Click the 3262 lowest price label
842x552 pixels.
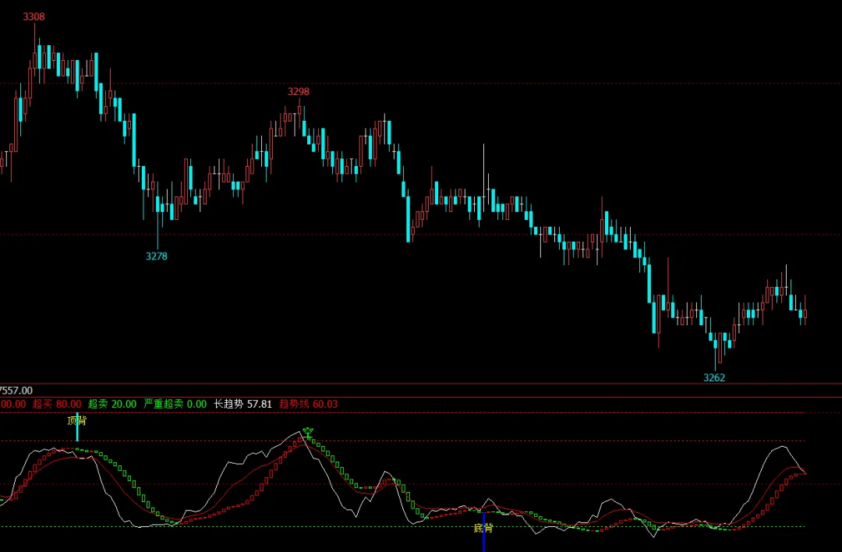[x=714, y=378]
